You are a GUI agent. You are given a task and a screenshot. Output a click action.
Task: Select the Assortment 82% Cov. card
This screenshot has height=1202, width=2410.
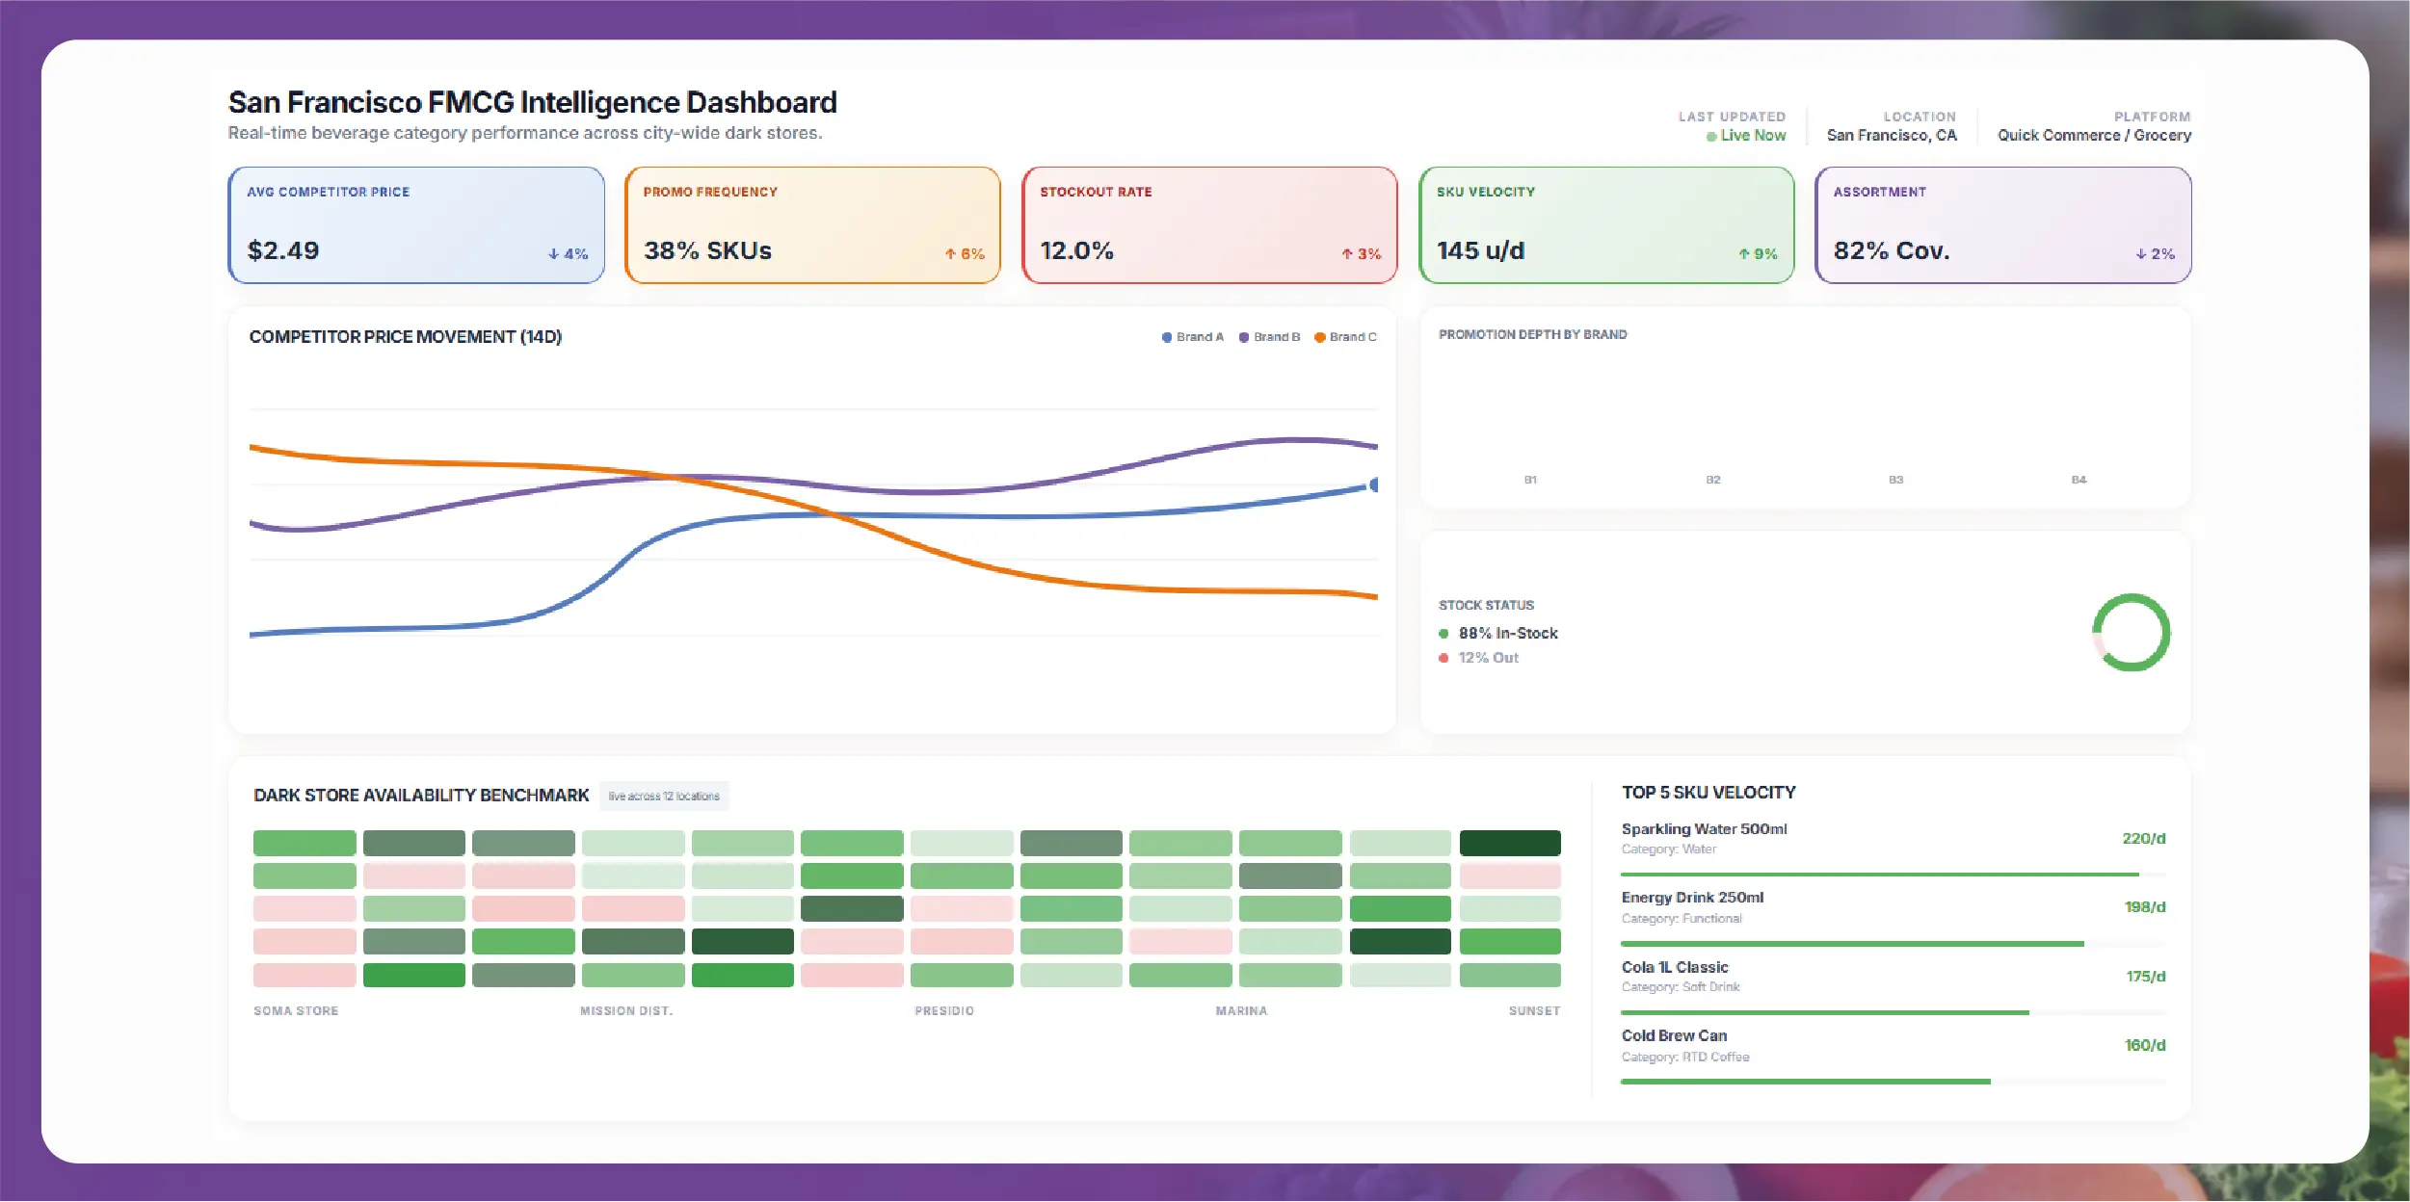(2002, 225)
